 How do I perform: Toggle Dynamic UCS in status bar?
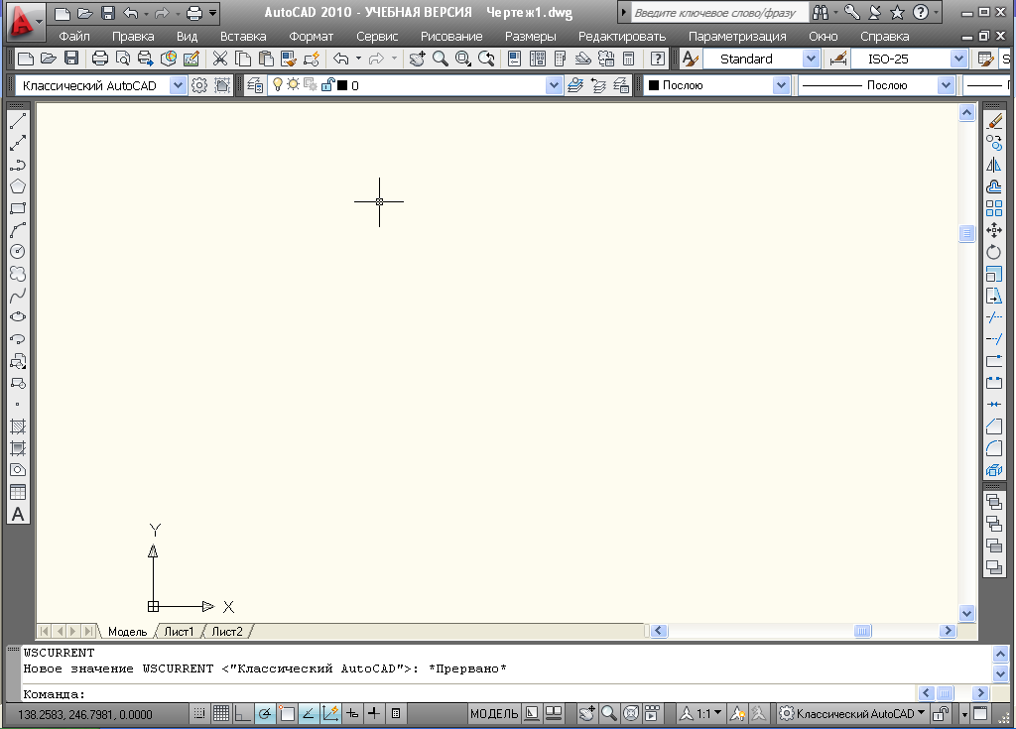[330, 713]
